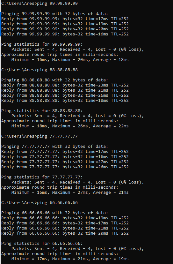Click the 88.88.88.88 reply with time=26ms

pos(65,95)
